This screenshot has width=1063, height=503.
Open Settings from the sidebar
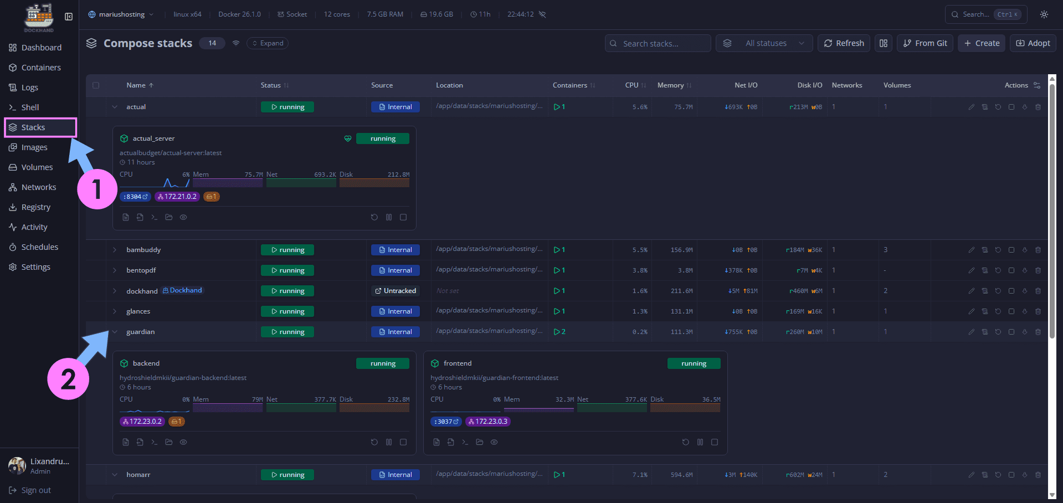point(35,266)
